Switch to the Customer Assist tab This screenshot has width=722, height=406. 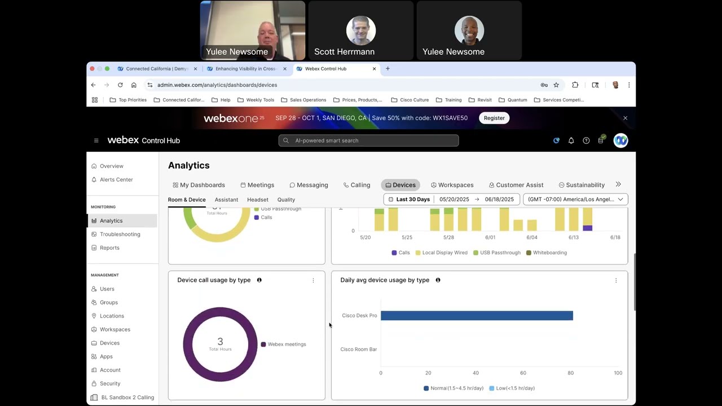516,185
